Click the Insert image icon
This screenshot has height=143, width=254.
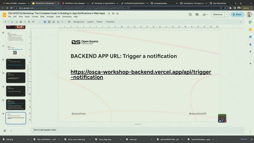(54, 22)
